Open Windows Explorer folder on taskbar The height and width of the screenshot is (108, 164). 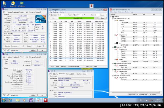(17, 100)
